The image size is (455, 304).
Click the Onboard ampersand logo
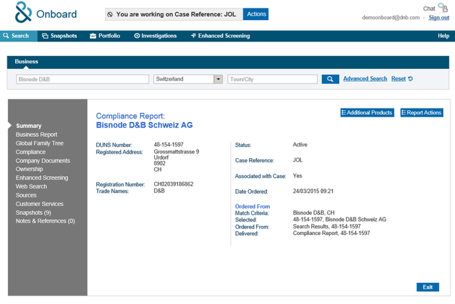click(x=23, y=12)
